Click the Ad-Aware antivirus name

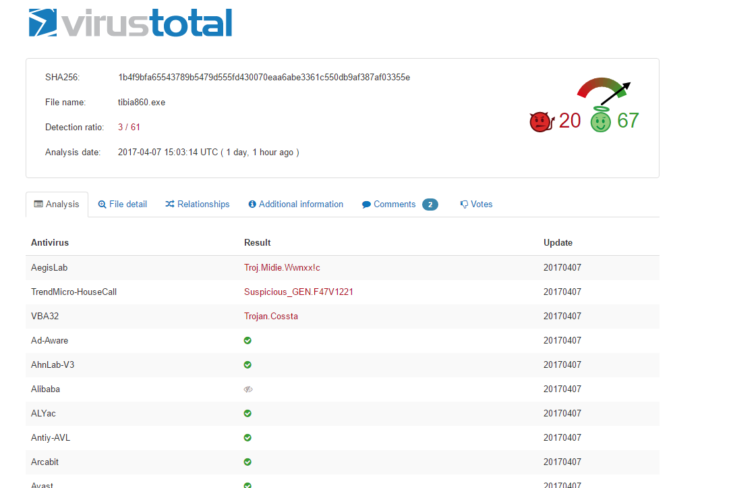click(x=49, y=341)
